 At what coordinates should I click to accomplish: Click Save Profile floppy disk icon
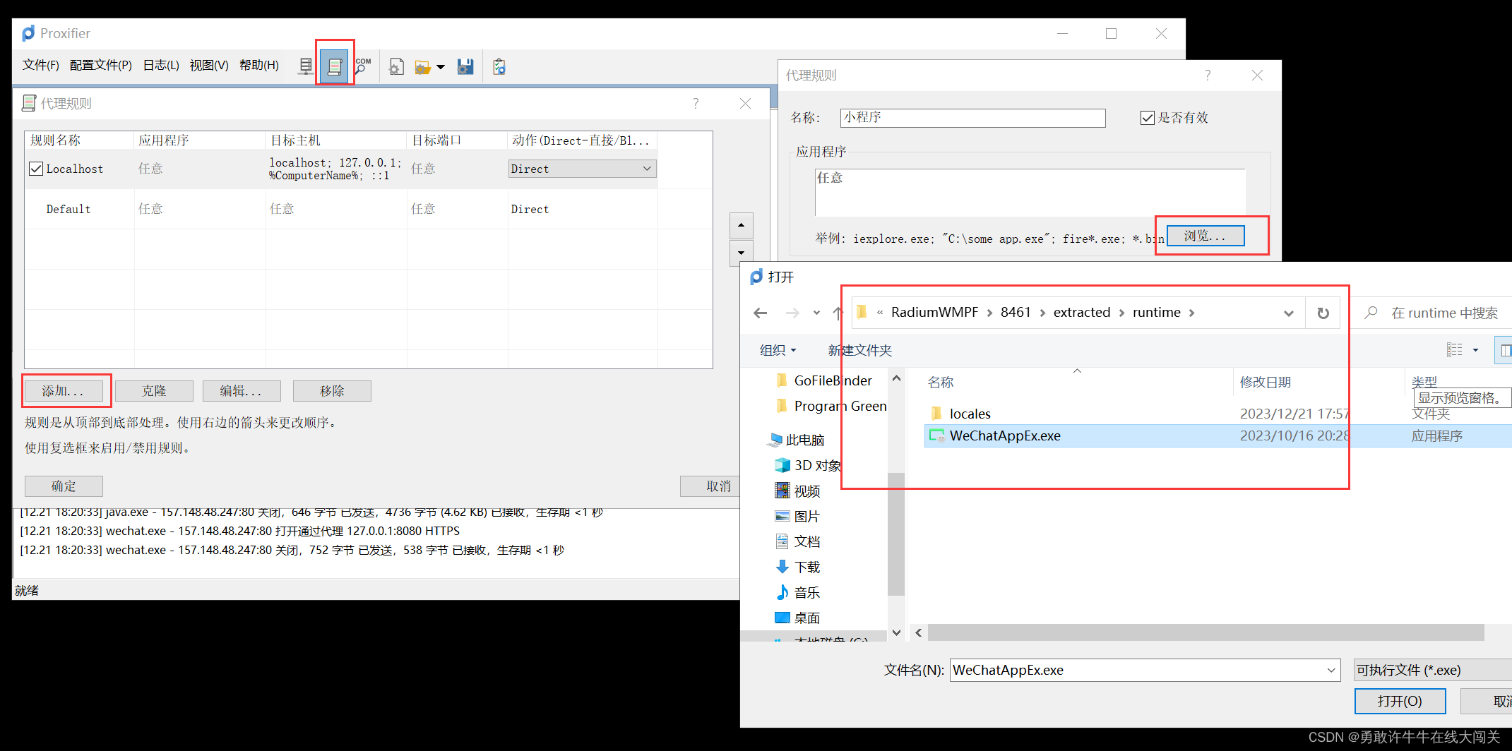click(x=465, y=66)
